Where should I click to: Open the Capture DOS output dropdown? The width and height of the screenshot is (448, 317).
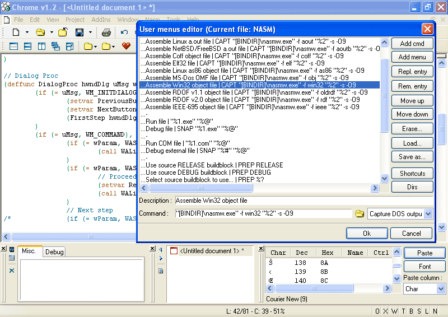pyautogui.click(x=428, y=213)
